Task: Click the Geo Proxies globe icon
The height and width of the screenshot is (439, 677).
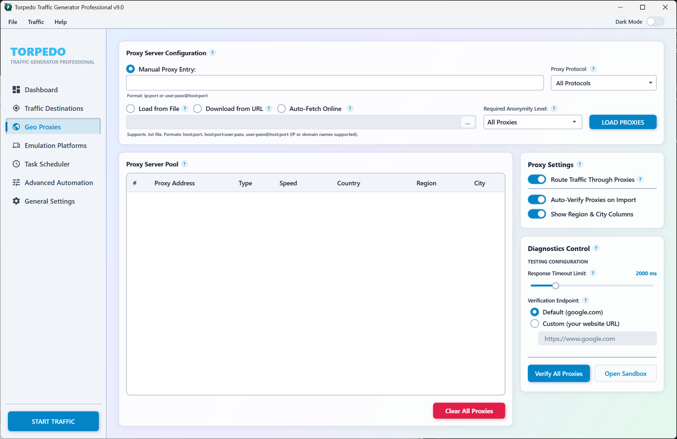Action: pyautogui.click(x=16, y=127)
